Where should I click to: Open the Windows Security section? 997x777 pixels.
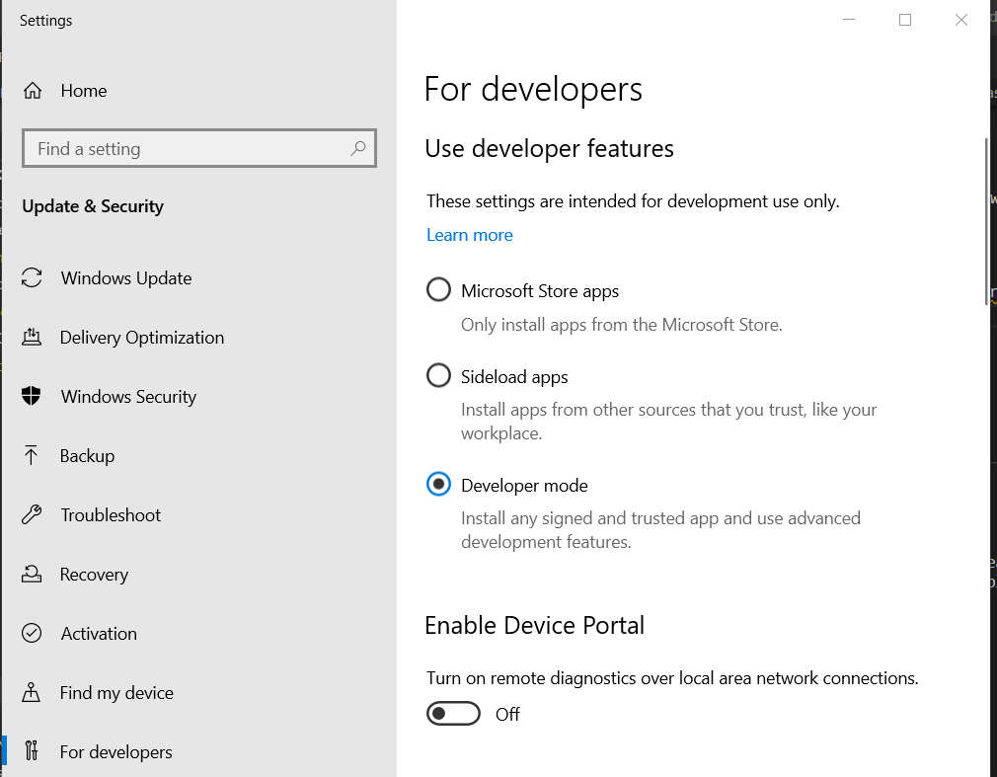point(198,396)
